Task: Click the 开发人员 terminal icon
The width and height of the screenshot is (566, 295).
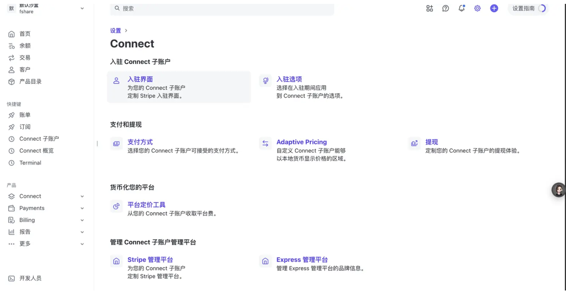Action: point(12,278)
